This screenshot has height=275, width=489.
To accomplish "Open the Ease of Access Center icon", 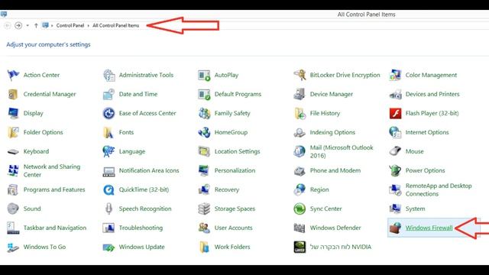I will pos(108,113).
